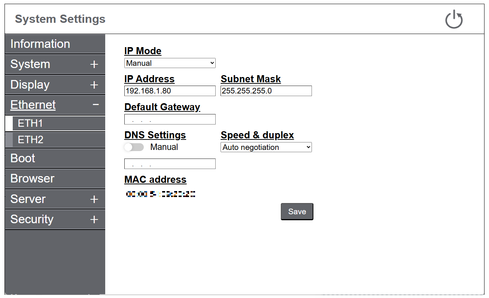Focus the Default Gateway field
Image resolution: width=489 pixels, height=298 pixels.
pyautogui.click(x=170, y=119)
